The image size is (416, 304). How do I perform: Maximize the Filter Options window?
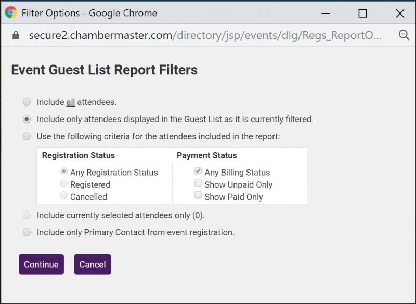362,14
